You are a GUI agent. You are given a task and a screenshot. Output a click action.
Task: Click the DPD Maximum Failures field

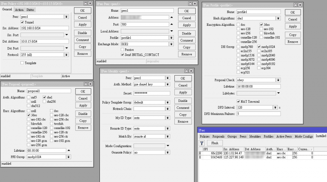(258, 114)
